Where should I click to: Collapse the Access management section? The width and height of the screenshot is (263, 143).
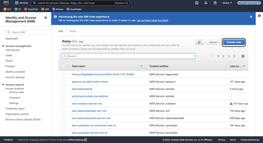[3, 46]
